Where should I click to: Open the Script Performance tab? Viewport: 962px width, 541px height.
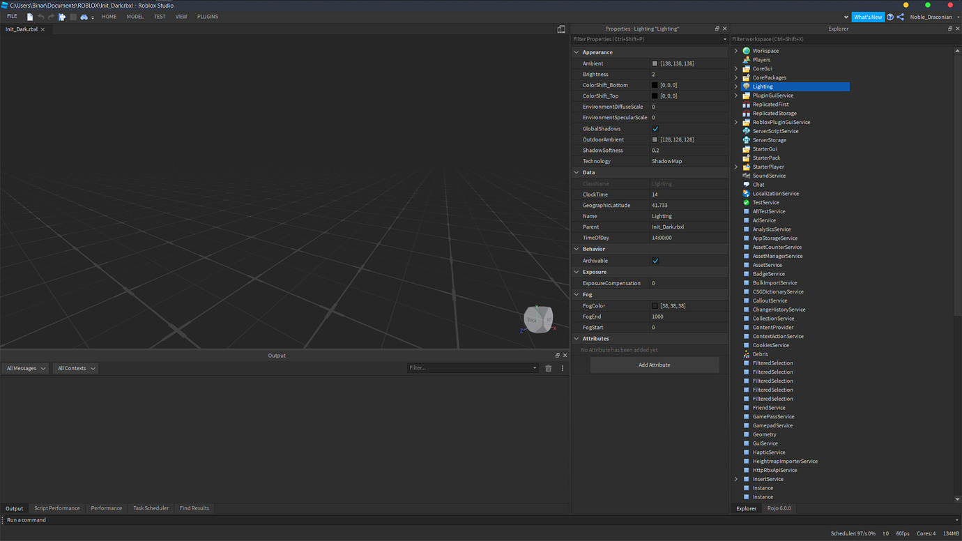click(56, 508)
